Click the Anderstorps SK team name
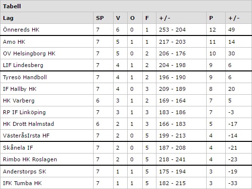 coord(24,172)
